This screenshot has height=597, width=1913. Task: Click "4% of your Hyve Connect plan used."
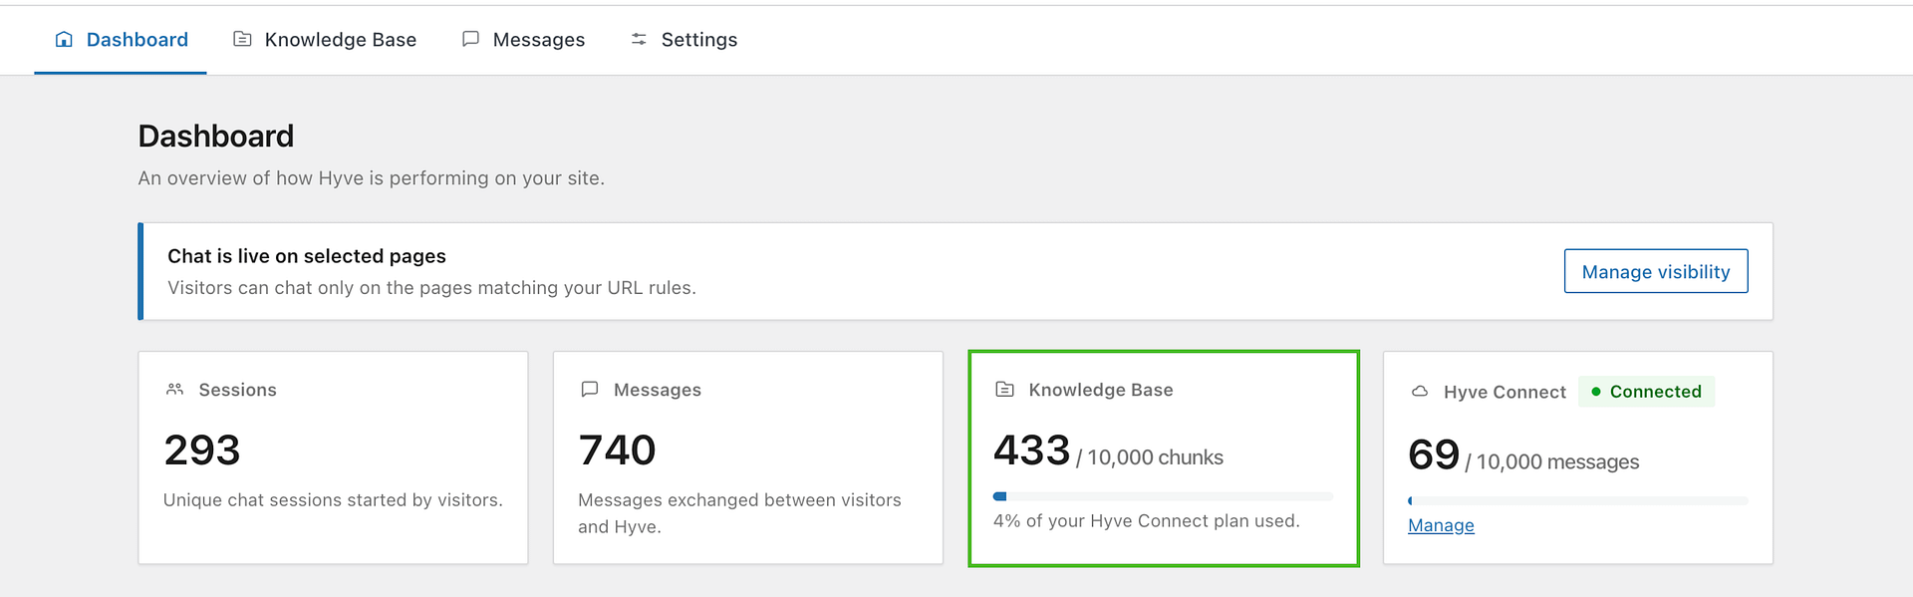[1147, 521]
